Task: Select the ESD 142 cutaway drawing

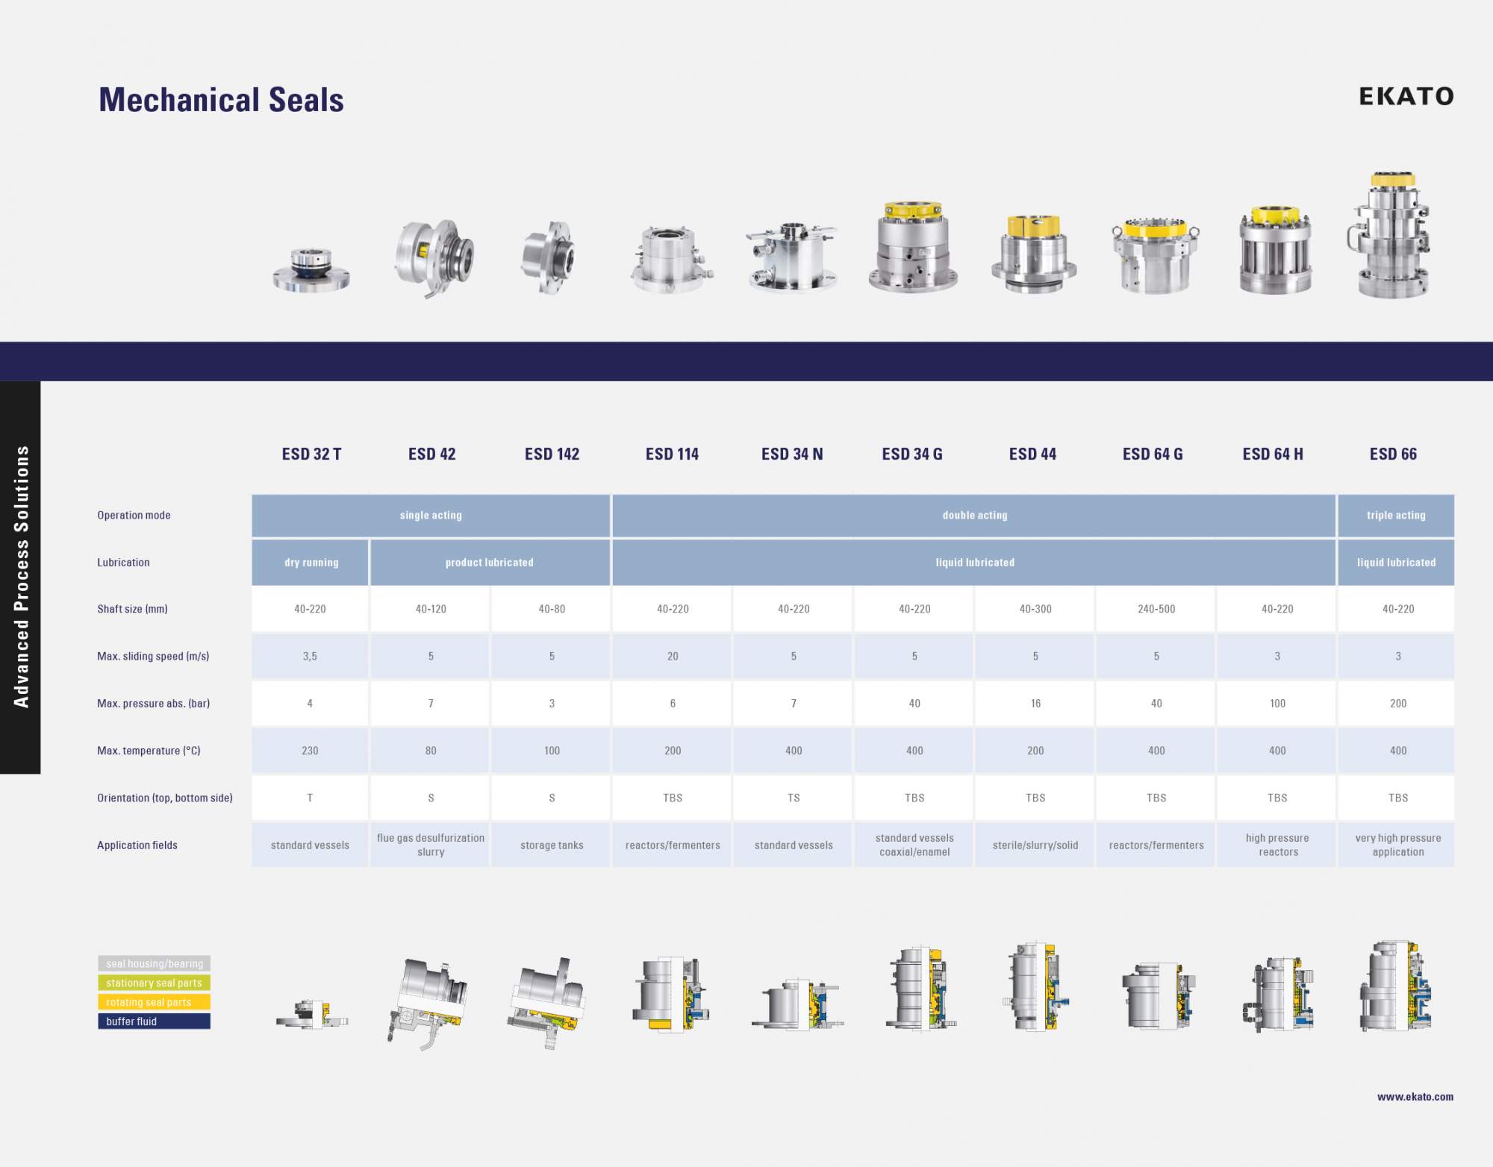Action: [546, 1002]
